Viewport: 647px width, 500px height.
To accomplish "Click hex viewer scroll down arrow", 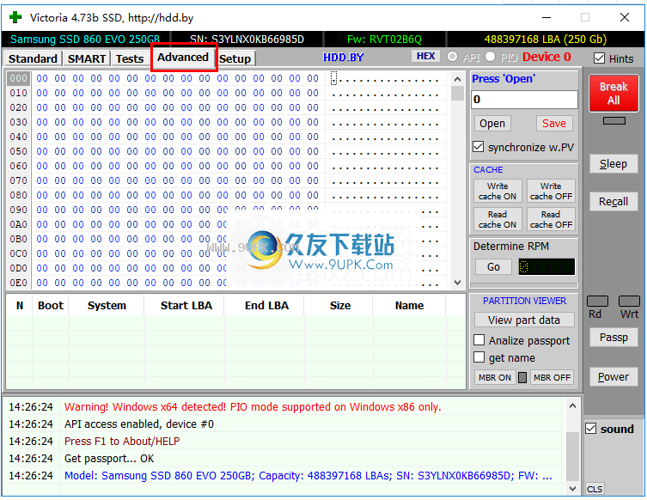I will tap(457, 283).
